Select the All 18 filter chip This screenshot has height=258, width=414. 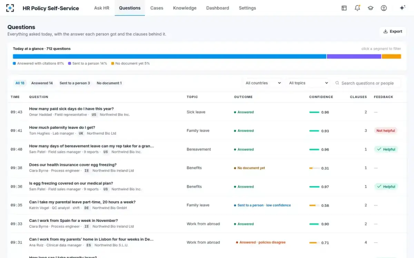tap(20, 83)
